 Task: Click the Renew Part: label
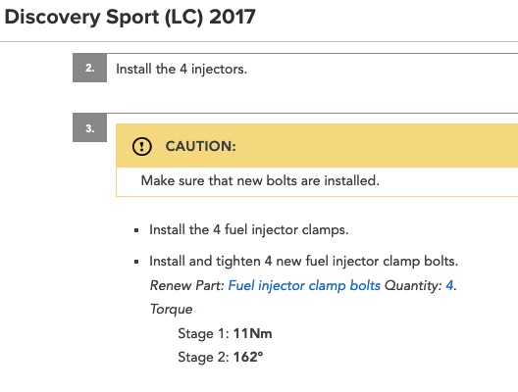(x=187, y=286)
